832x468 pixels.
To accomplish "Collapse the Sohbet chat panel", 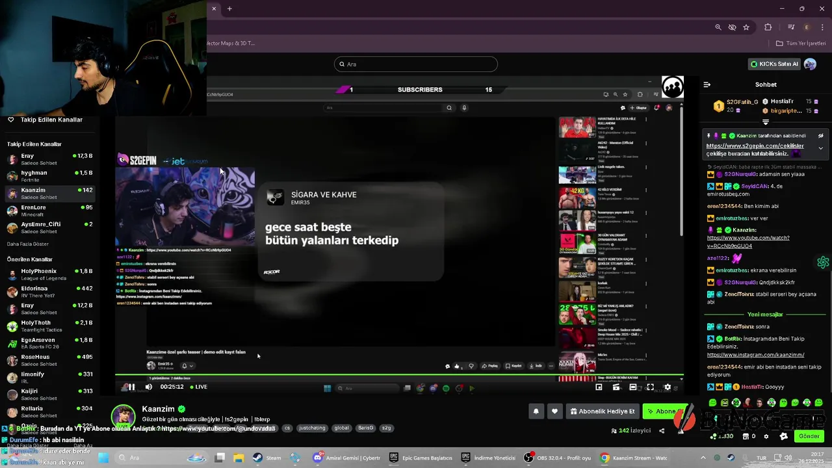I will [707, 84].
